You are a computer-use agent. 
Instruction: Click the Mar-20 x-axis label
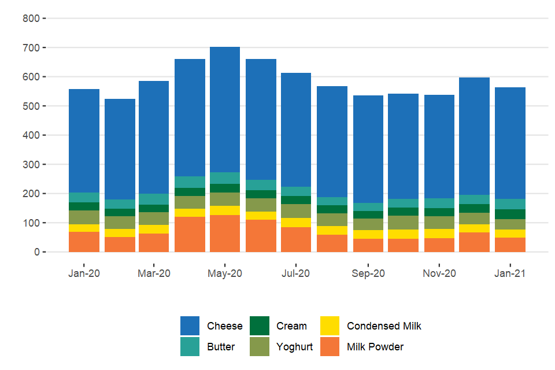coord(154,273)
